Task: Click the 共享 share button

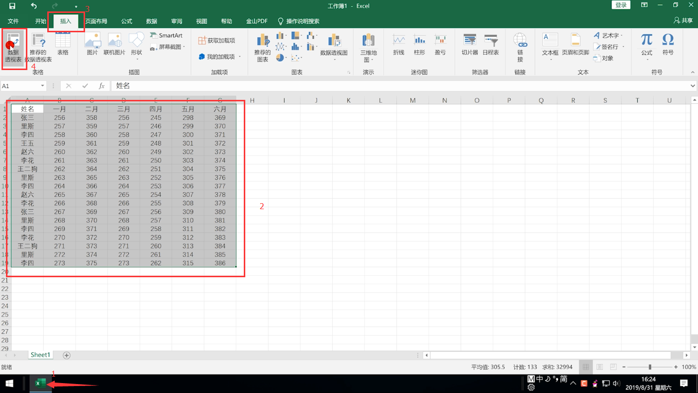Action: [x=683, y=20]
